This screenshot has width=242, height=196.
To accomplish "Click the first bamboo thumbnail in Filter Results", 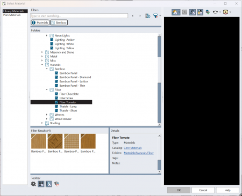I will click(39, 141).
